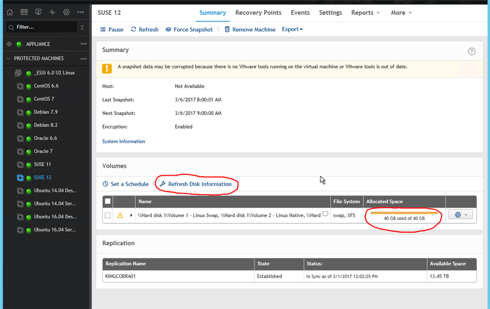Expand the Reports dropdown menu
This screenshot has width=490, height=309.
pos(365,13)
